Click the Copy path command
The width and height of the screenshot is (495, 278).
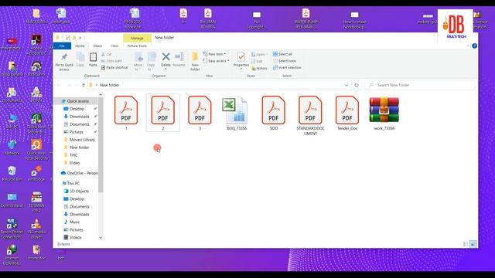(111, 61)
